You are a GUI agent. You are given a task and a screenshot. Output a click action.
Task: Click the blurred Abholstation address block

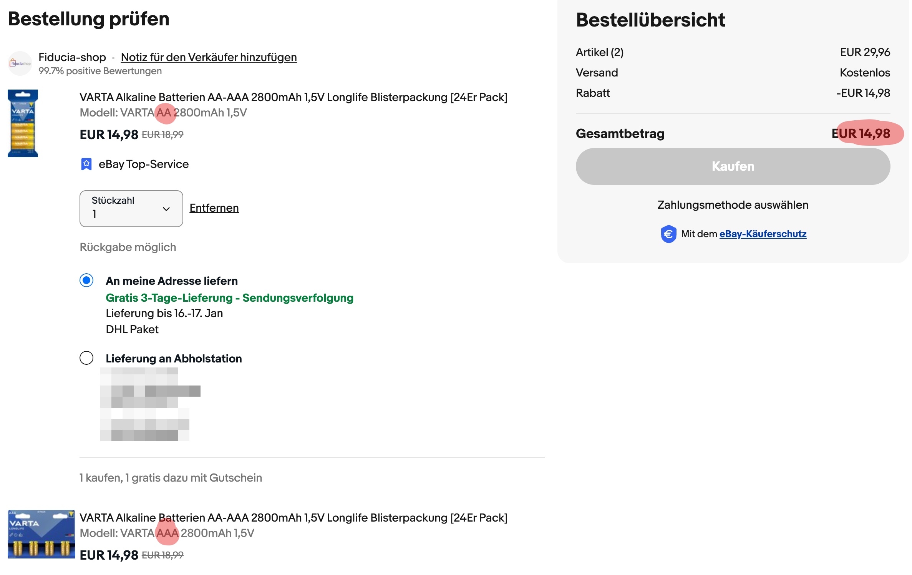(x=150, y=404)
